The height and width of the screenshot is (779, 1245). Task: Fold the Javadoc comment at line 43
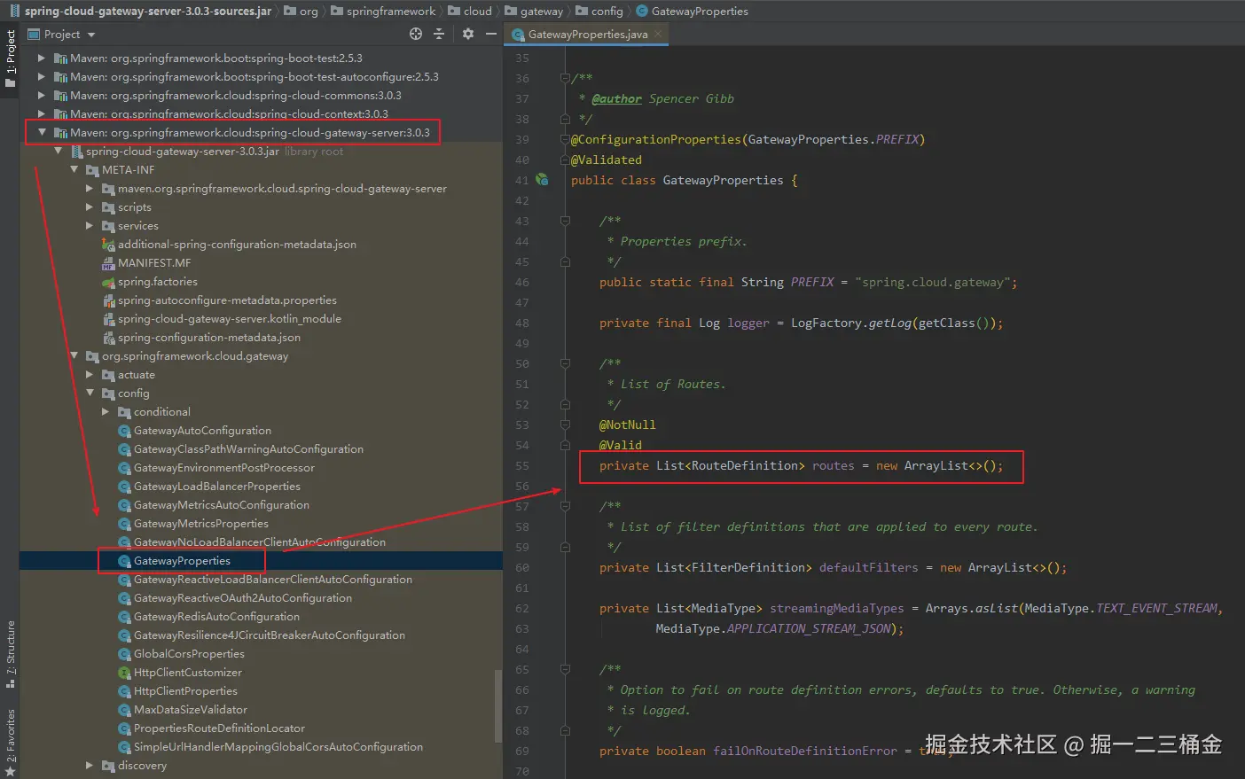(x=565, y=221)
